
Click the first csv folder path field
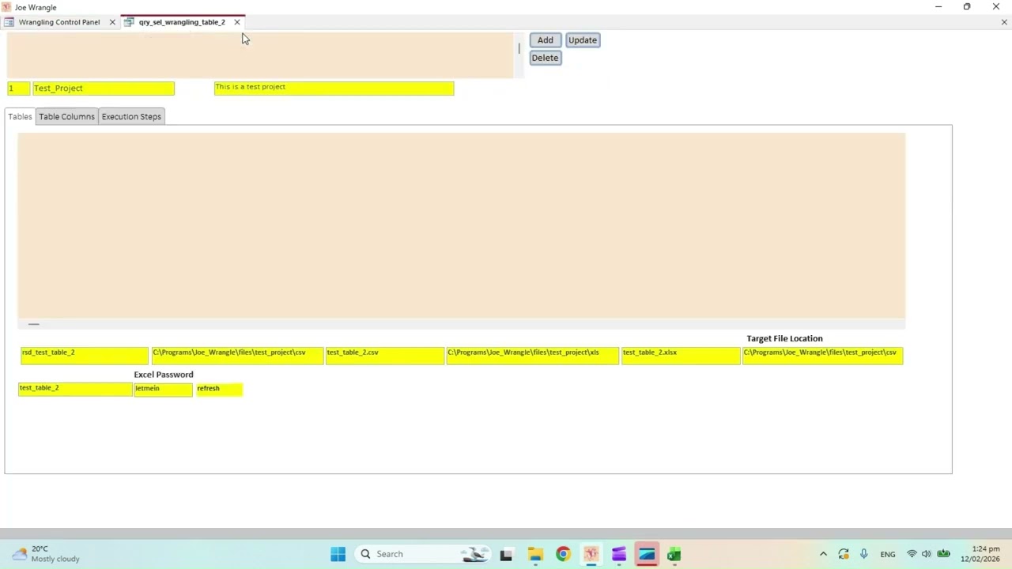pyautogui.click(x=237, y=356)
